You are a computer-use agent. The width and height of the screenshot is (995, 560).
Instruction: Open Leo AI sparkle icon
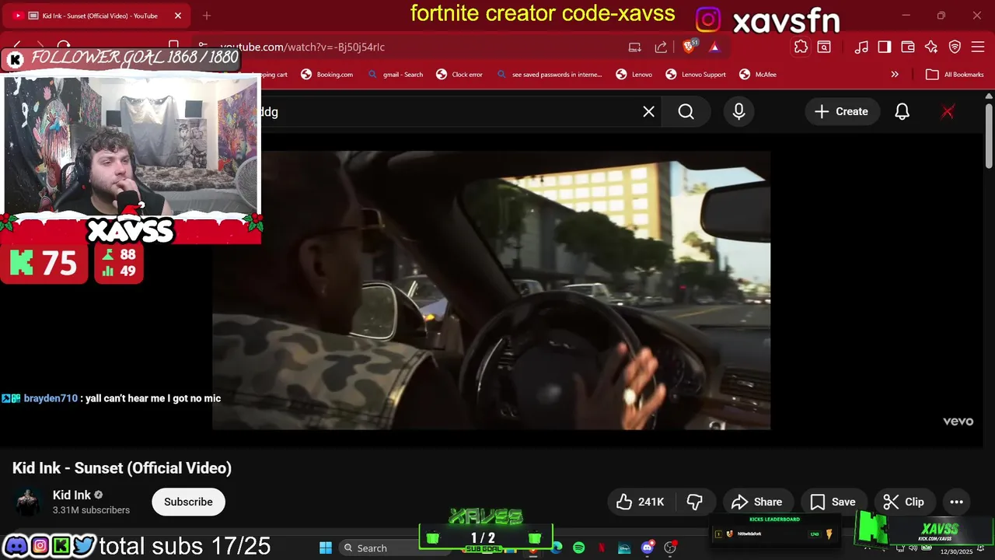[931, 47]
